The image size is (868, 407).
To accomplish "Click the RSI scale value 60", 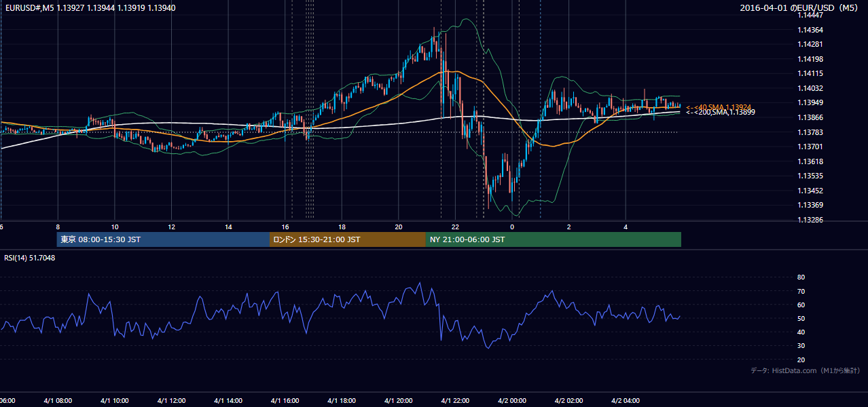I will (801, 305).
